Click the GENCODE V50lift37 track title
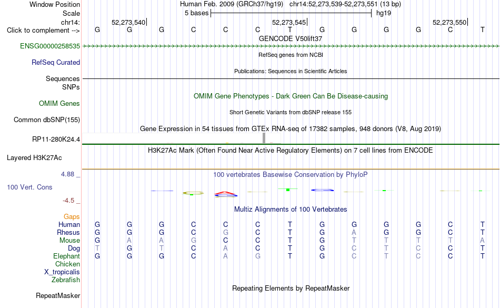500x308 pixels. (x=291, y=38)
